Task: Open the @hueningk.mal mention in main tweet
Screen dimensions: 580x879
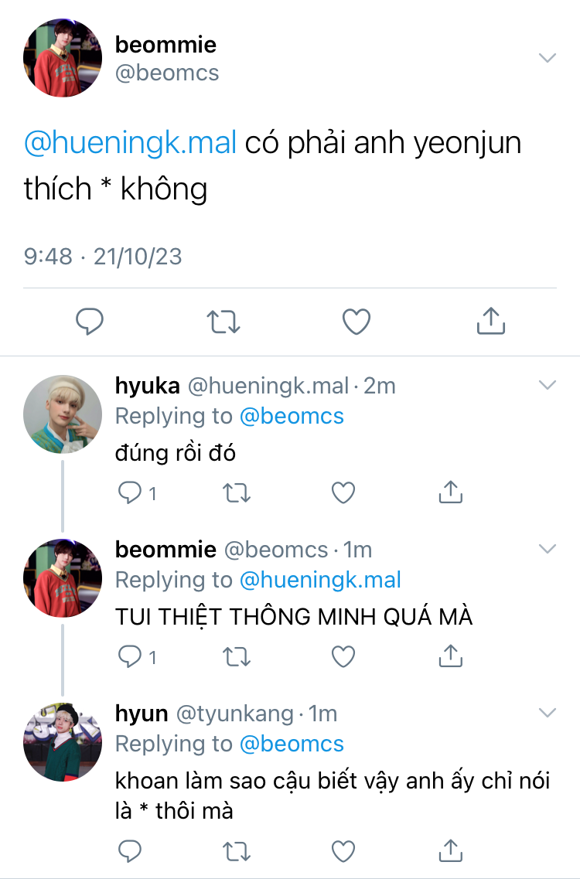Action: point(130,142)
